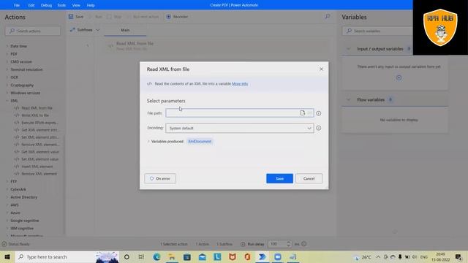
Task: Click the info icon next to File path
Action: point(319,113)
